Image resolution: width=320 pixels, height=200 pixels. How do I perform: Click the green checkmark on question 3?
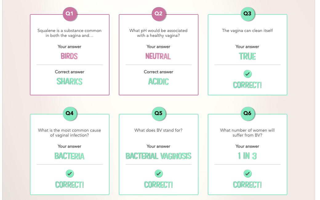(247, 74)
